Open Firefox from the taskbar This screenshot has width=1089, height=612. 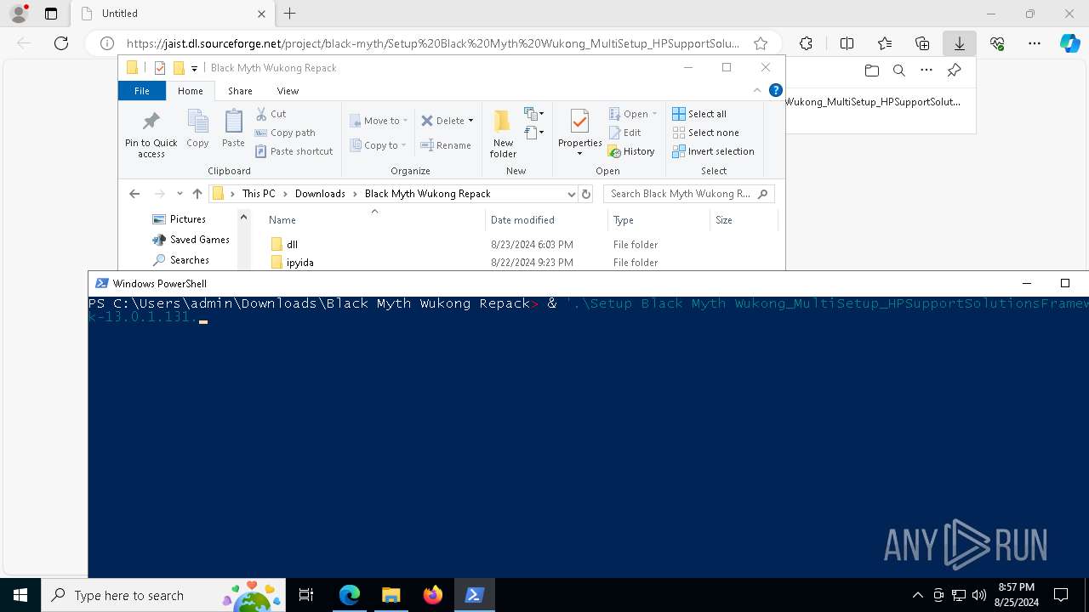pyautogui.click(x=432, y=595)
